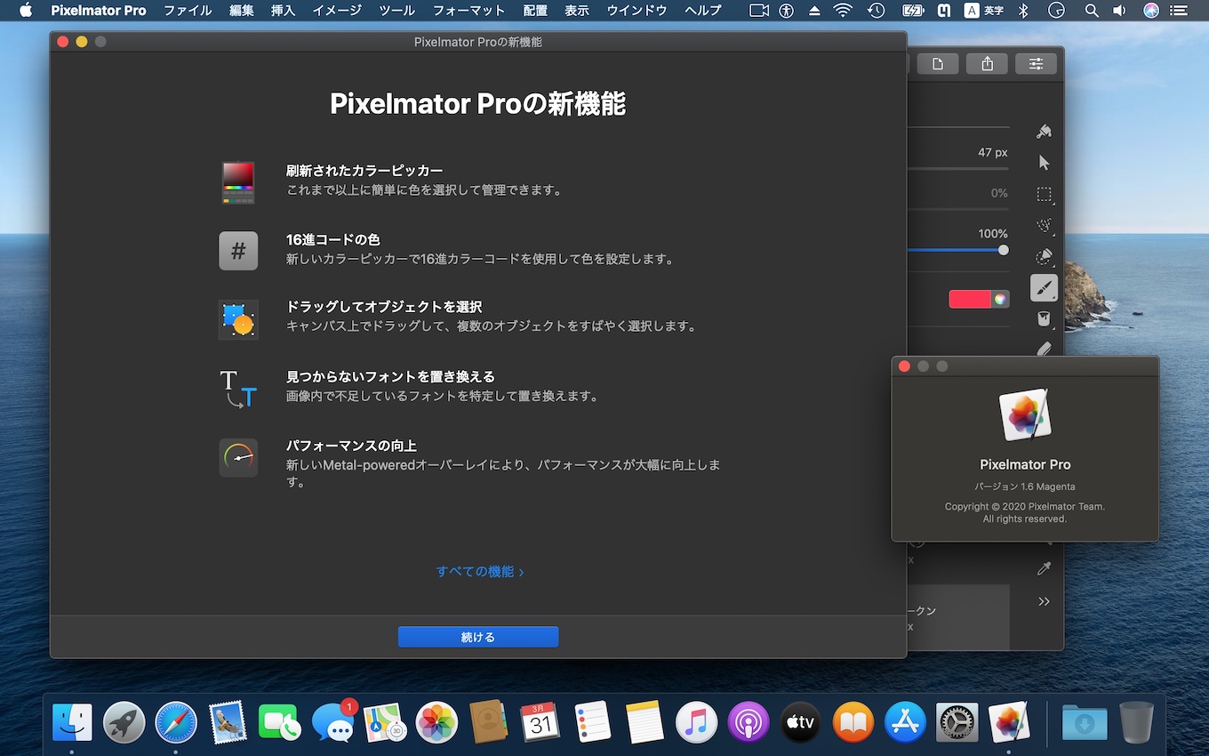Viewport: 1209px width, 756px height.
Task: Open Spotlight search in menu bar
Action: 1092,11
